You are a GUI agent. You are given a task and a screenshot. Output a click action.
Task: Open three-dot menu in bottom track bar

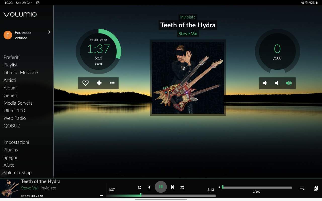(101, 195)
